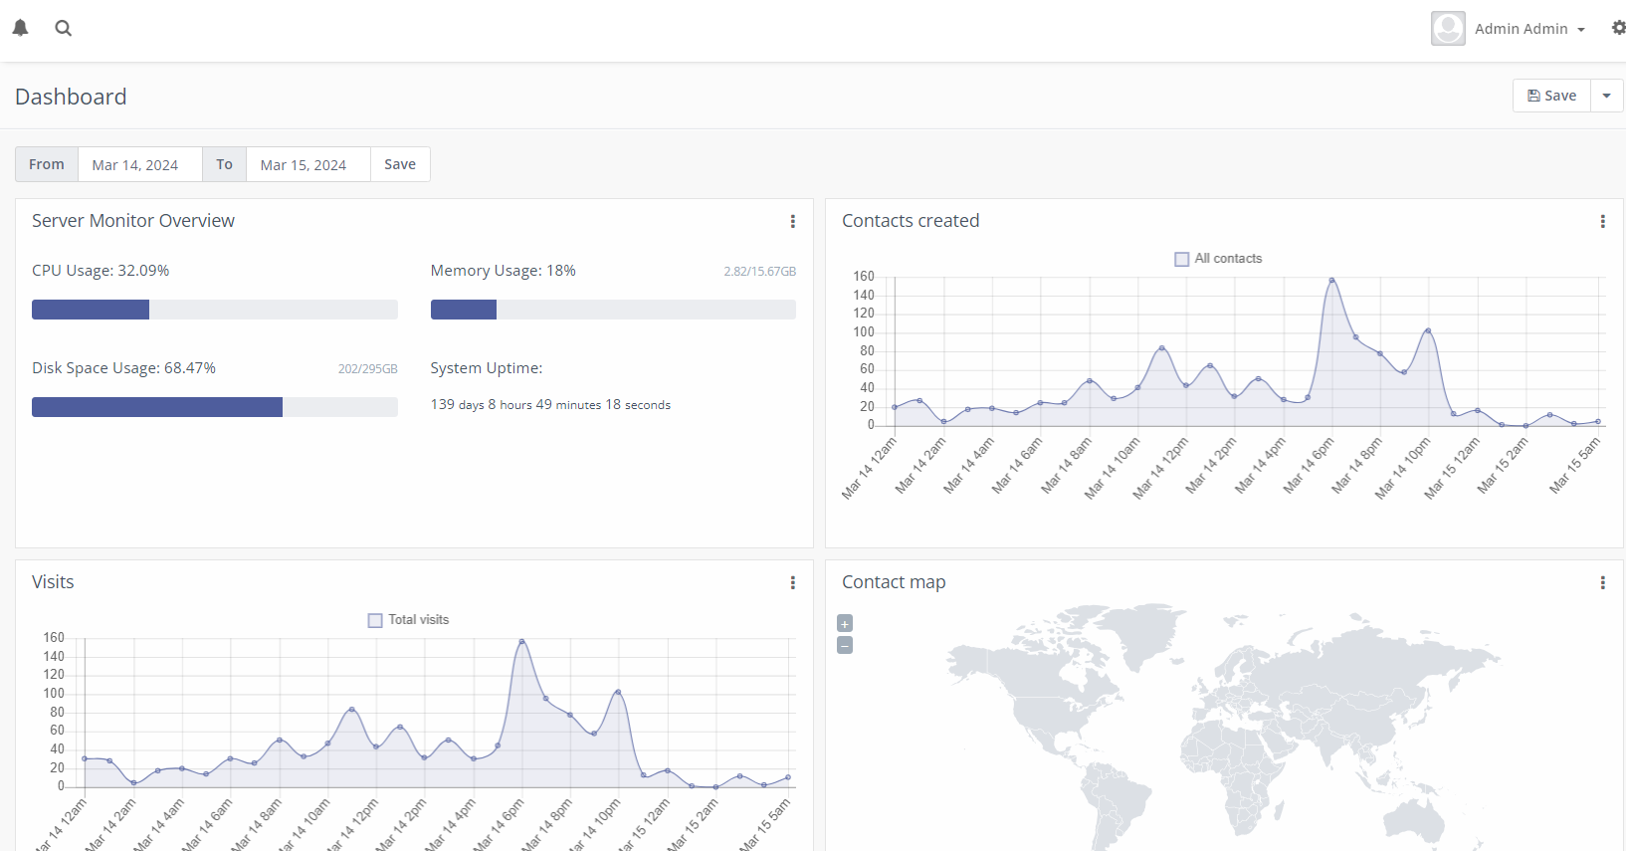Expand the dropdown arrow beside dashboard Save

click(1607, 96)
